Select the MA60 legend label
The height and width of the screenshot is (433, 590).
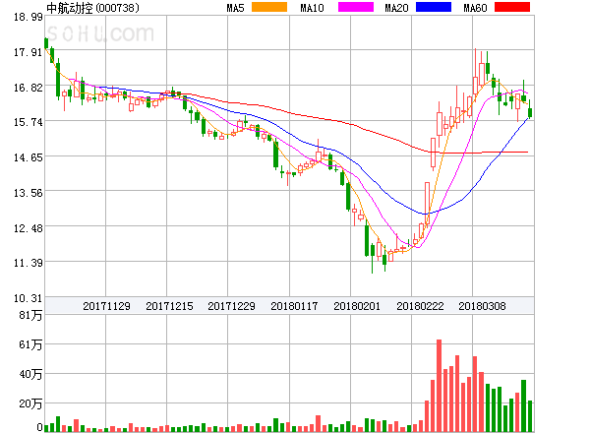coord(475,8)
